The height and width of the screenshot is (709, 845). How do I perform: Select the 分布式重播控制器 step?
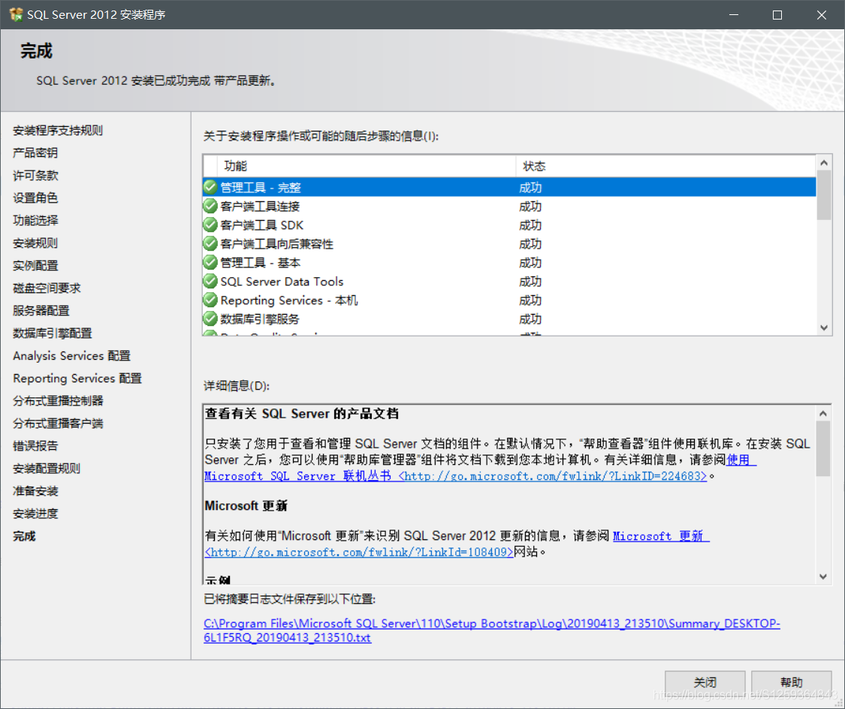[x=58, y=401]
